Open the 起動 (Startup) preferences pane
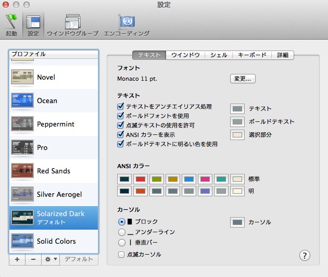The height and width of the screenshot is (277, 328). coord(11,24)
